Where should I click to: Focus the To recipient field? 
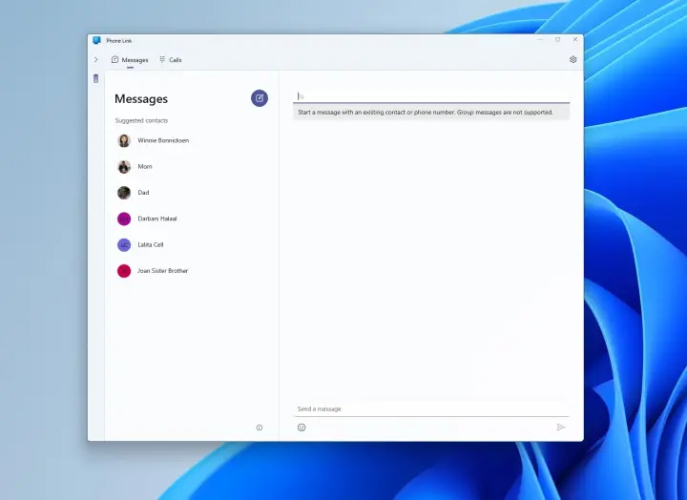[431, 96]
